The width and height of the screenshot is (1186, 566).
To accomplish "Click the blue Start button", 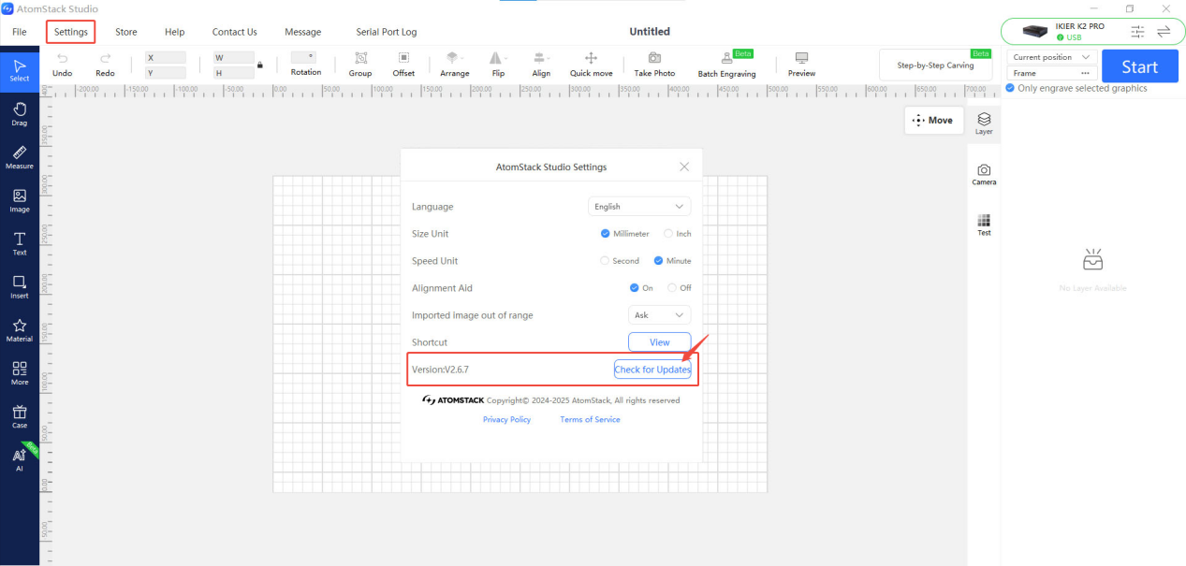I will coord(1140,66).
